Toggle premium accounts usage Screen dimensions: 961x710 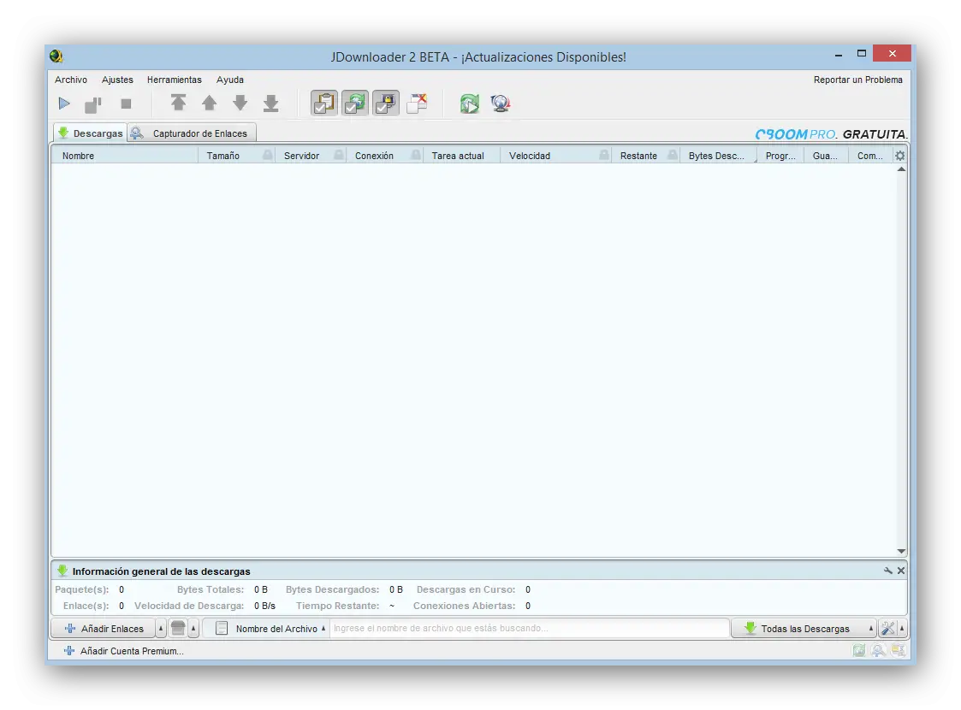point(385,103)
